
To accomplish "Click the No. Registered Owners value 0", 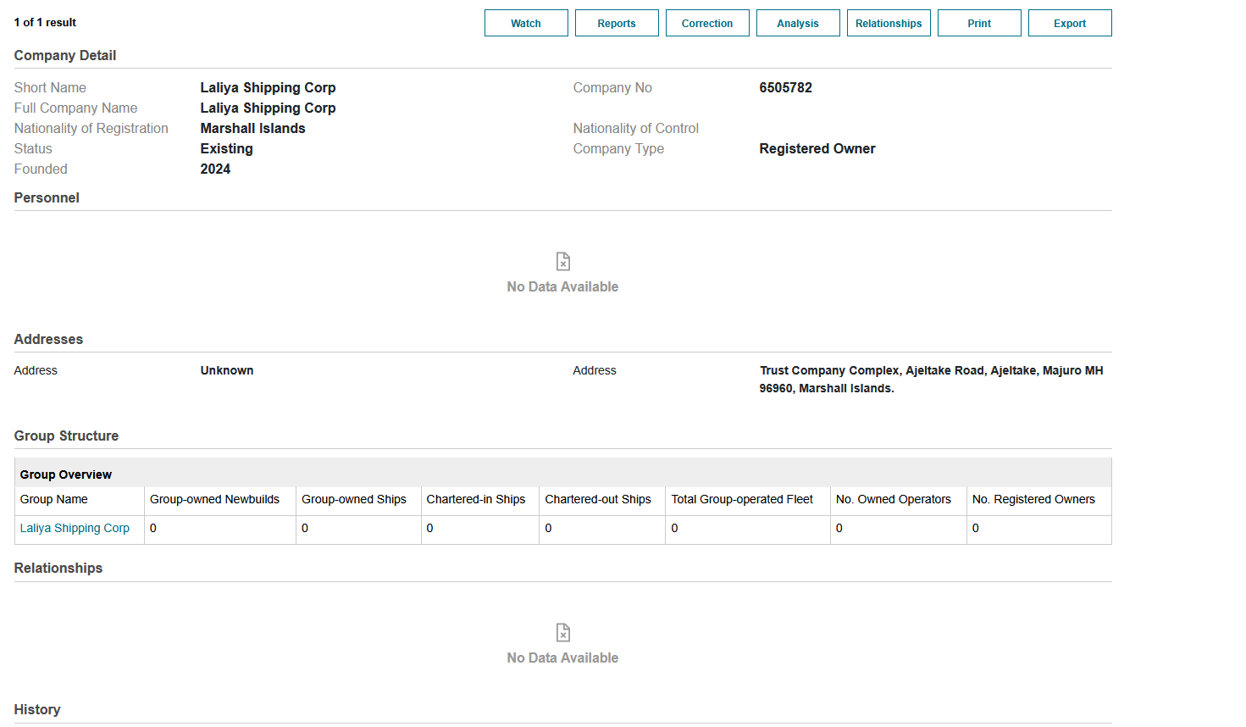I will pos(976,528).
